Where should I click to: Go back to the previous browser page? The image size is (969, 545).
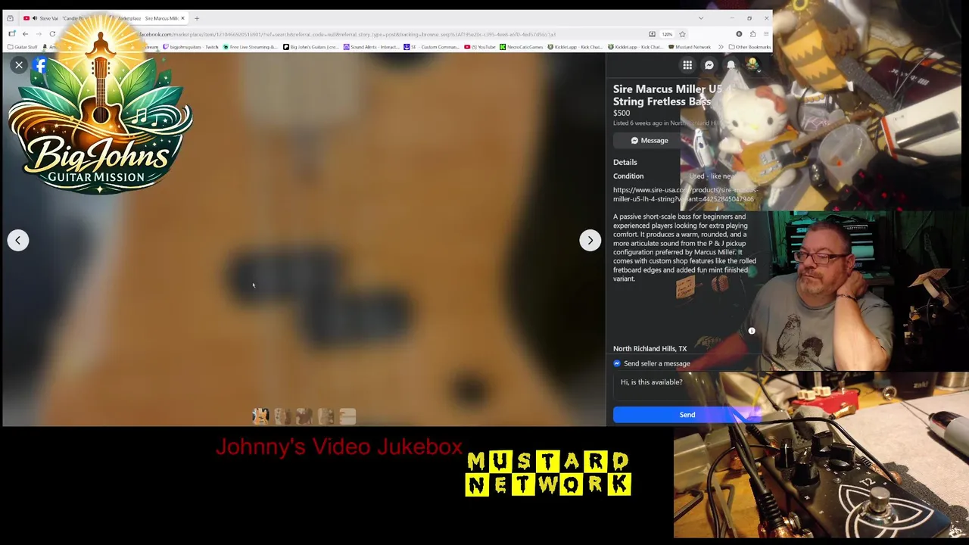(x=25, y=34)
